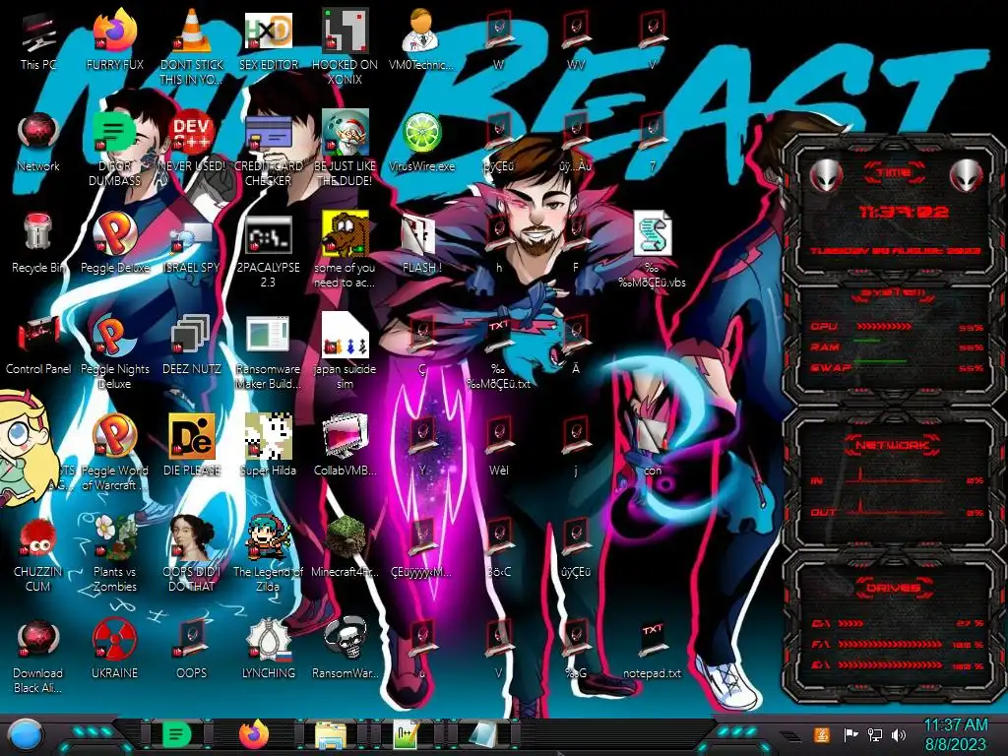
Task: Click the Start orb on the taskbar
Action: 27,734
